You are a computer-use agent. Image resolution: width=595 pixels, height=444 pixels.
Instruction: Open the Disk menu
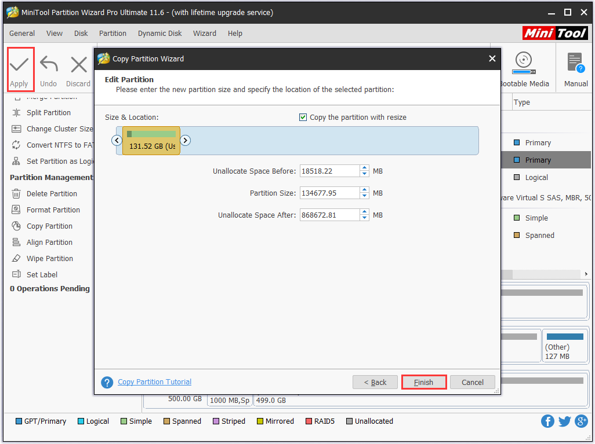(81, 34)
